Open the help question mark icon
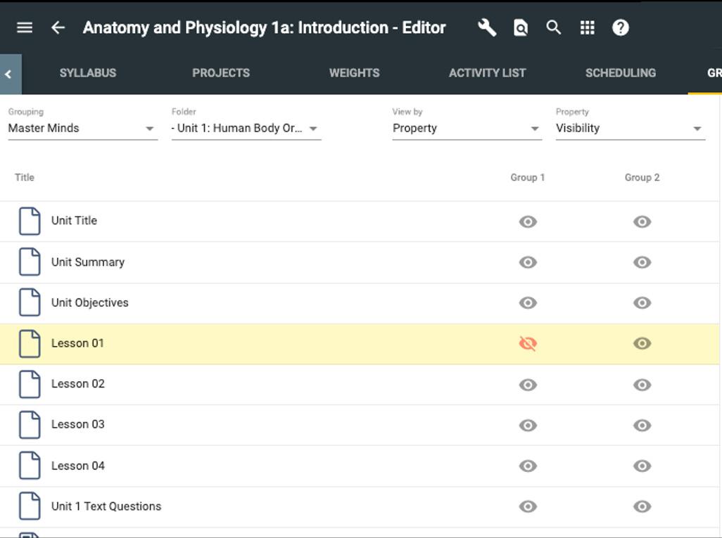 pos(620,27)
